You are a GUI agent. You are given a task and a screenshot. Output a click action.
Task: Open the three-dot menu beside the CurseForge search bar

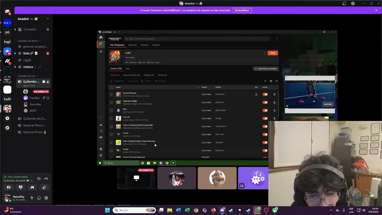[x=276, y=39]
